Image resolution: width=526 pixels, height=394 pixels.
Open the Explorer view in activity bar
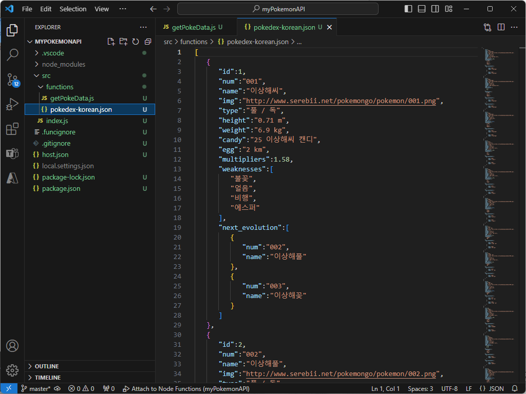pos(12,30)
